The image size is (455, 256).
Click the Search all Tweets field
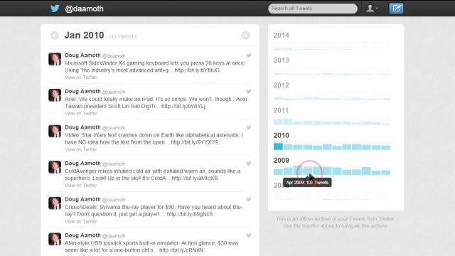coord(313,9)
